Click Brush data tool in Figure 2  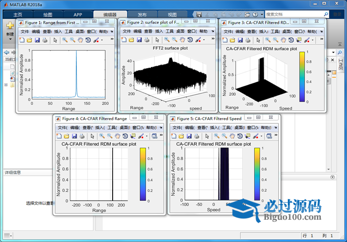point(198,40)
